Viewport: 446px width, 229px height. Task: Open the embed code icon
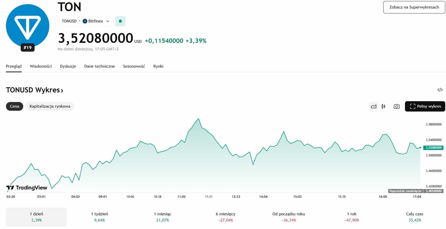click(440, 90)
